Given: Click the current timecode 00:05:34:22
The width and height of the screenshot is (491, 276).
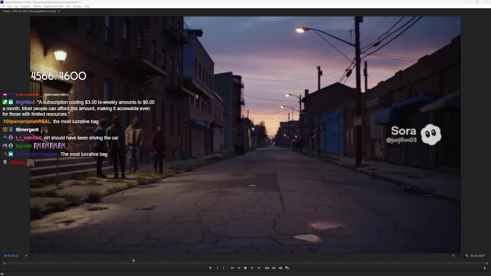Looking at the screenshot, I should [x=11, y=256].
